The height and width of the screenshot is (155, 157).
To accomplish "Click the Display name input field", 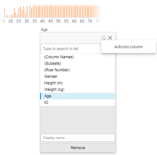I will pos(78,138).
